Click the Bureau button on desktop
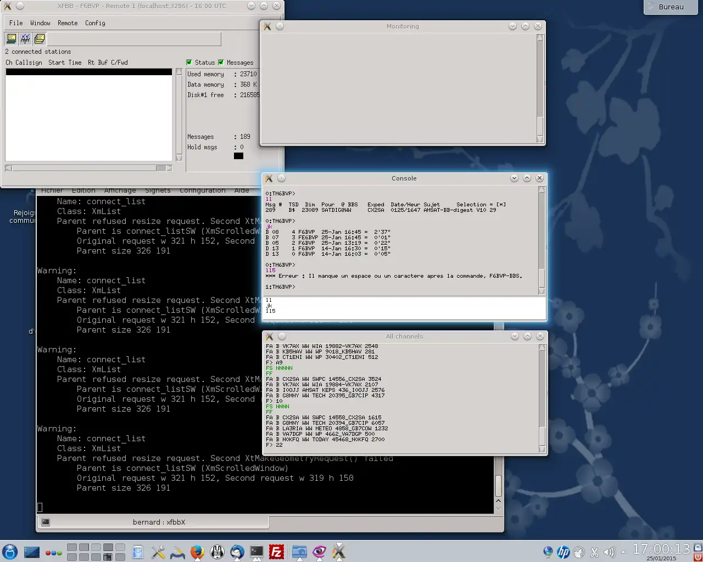 (671, 7)
